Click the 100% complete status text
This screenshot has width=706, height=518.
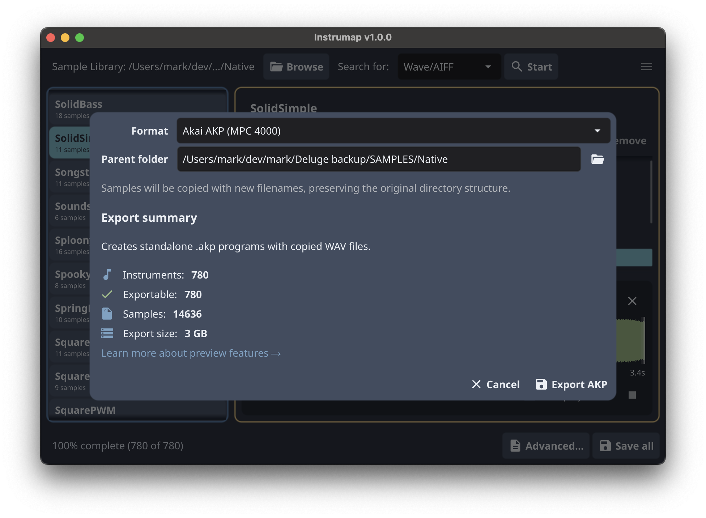click(118, 446)
